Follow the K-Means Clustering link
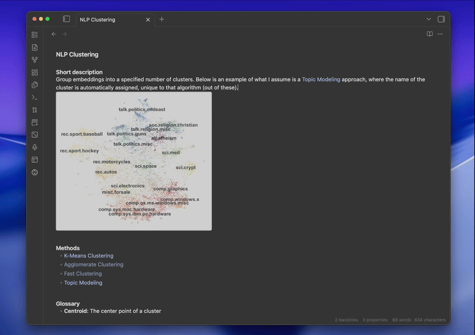475x335 pixels. pyautogui.click(x=88, y=256)
